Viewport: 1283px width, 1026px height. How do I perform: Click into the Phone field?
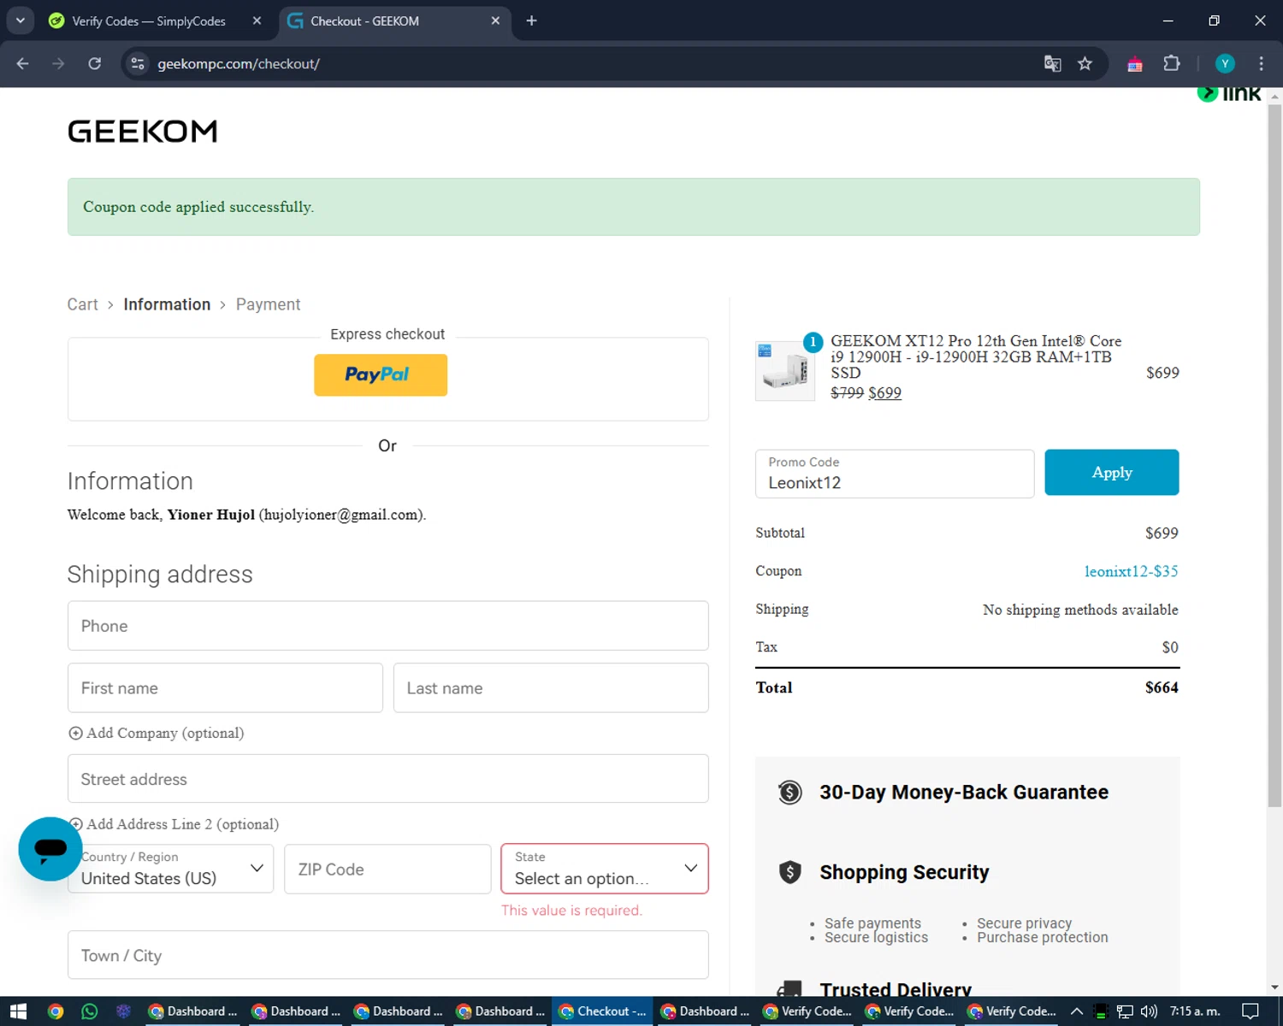click(387, 626)
